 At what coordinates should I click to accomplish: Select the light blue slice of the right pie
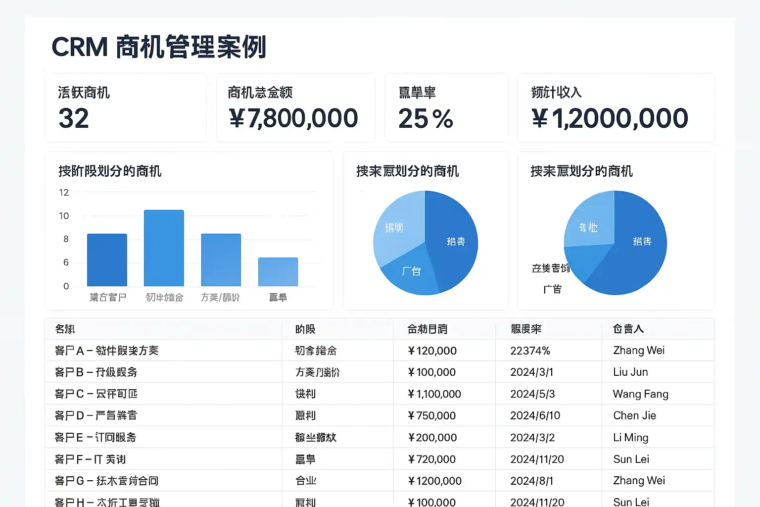pos(590,221)
